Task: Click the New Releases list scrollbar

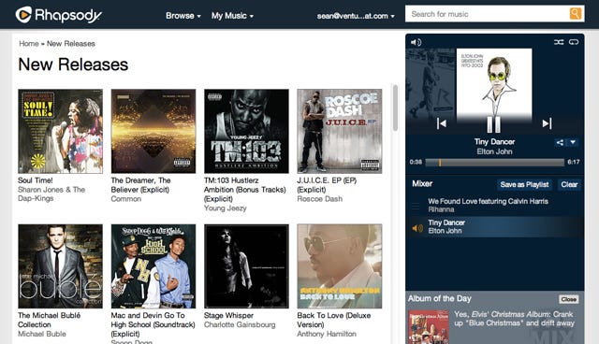Action: coord(395,107)
